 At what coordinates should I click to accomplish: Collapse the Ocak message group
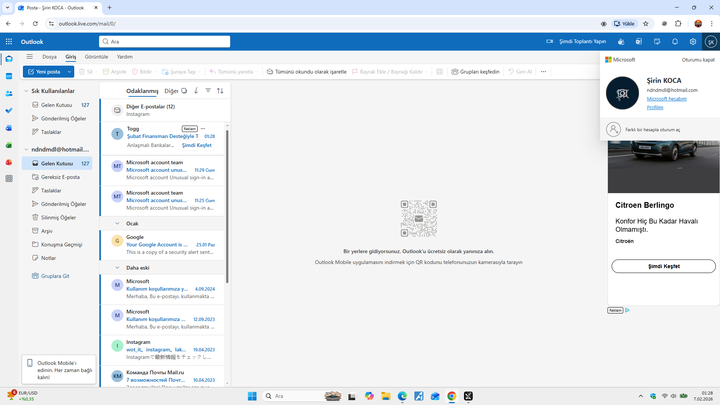pyautogui.click(x=117, y=223)
